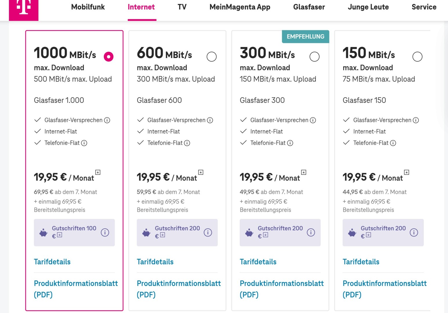Image resolution: width=448 pixels, height=313 pixels.
Task: Go to the Glasfaser menu item
Action: point(309,7)
